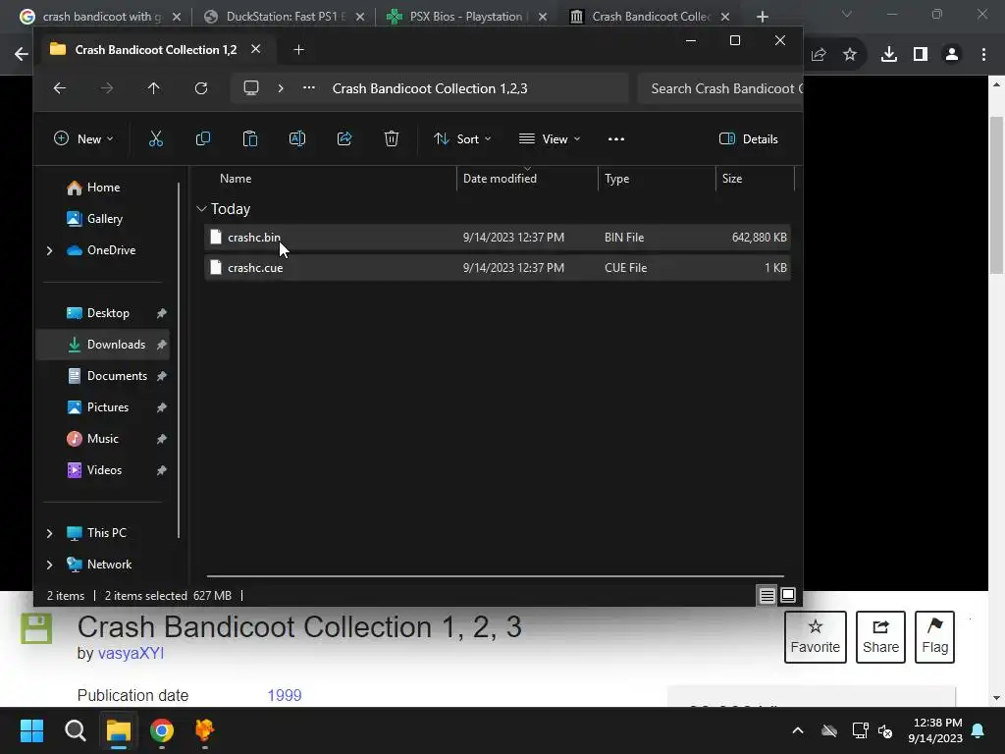The image size is (1005, 754).
Task: Click the Cut scissors icon in the toolbar
Action: click(156, 138)
